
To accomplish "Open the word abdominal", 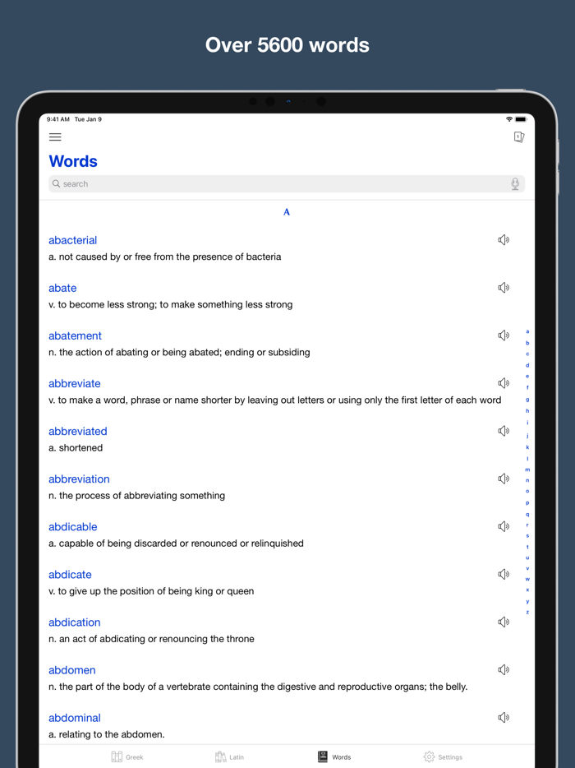I will [x=75, y=718].
